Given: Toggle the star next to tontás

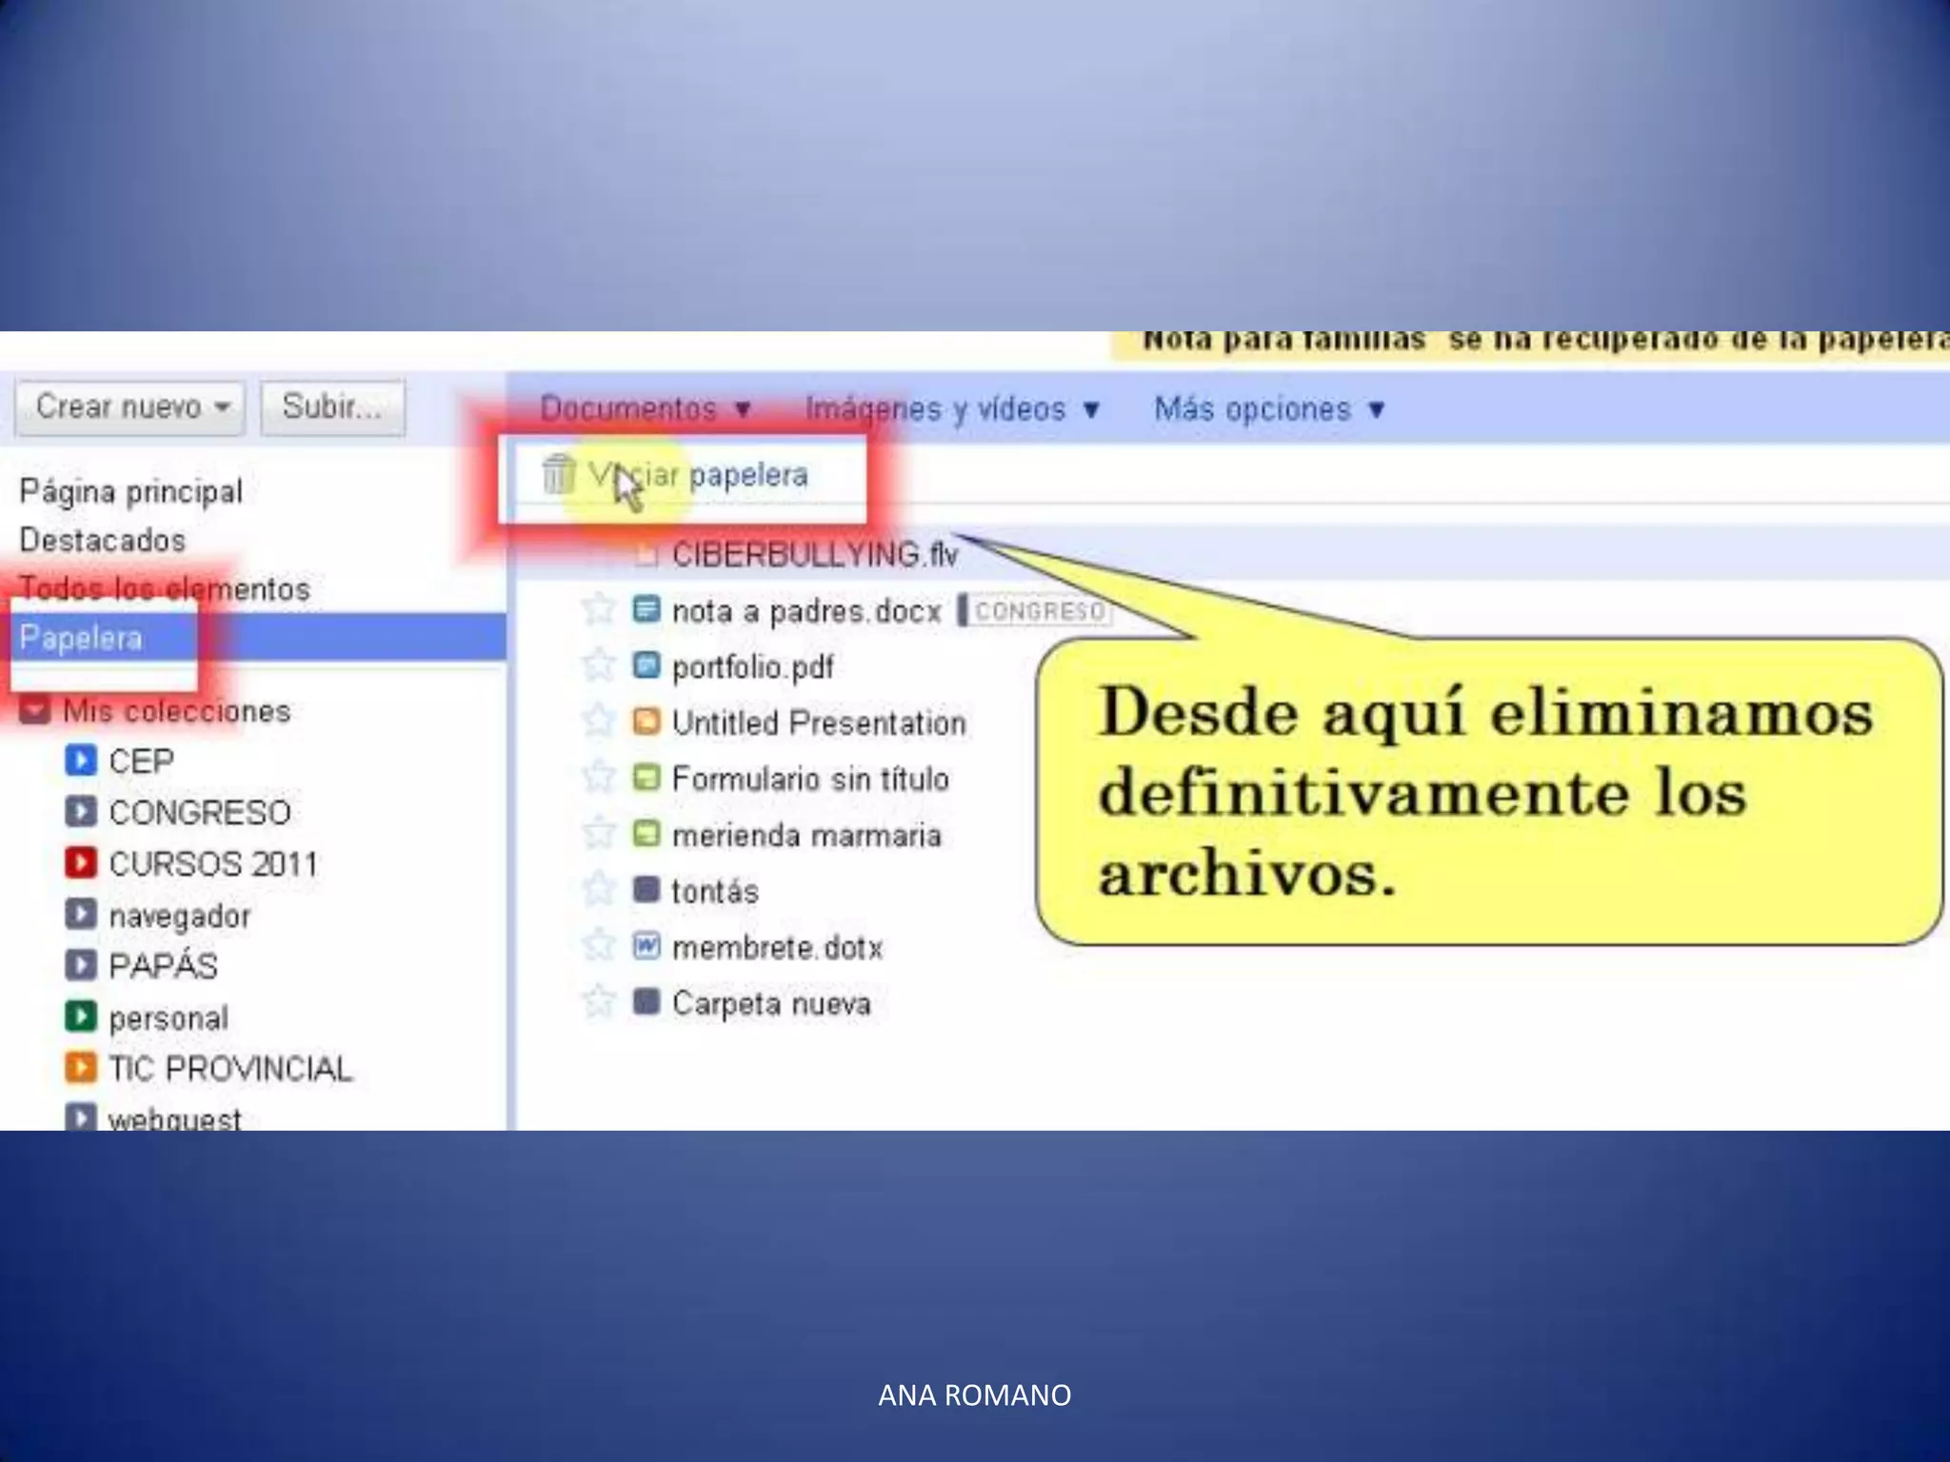Looking at the screenshot, I should 598,890.
